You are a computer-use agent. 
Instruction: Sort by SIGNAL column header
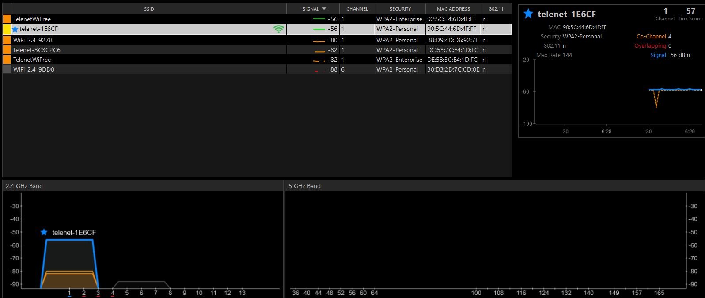click(x=313, y=9)
